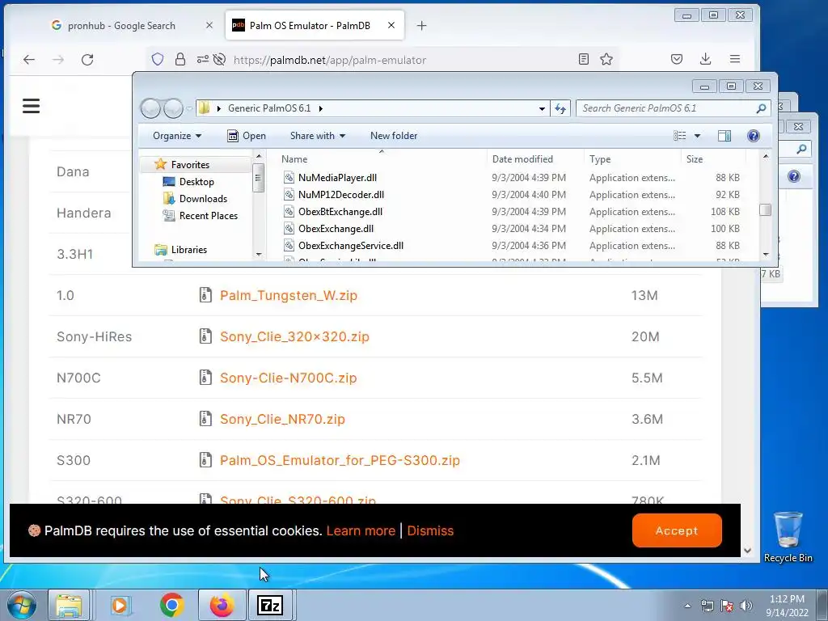Toggle reader view in Firefox
Image resolution: width=828 pixels, height=621 pixels.
tap(584, 59)
